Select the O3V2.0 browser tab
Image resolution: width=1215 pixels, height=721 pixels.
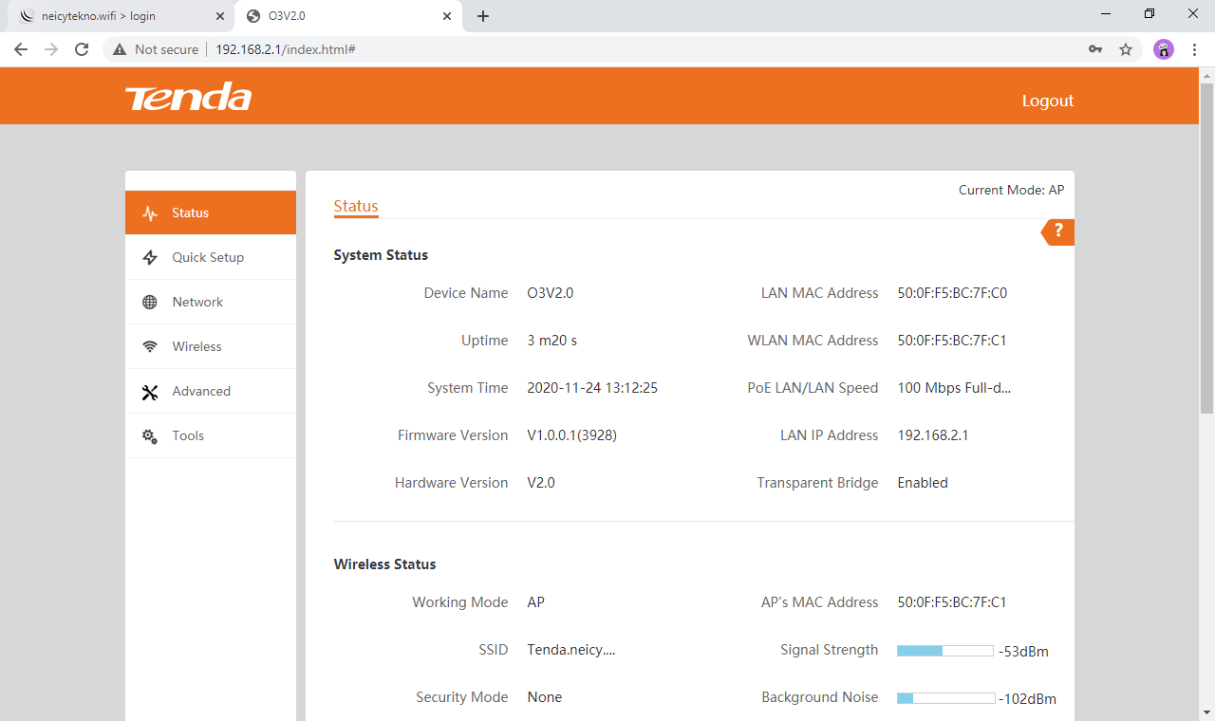[349, 16]
